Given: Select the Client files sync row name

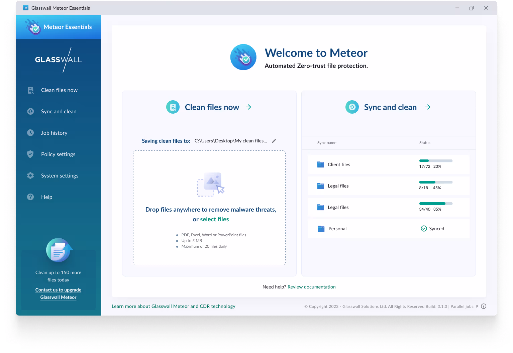Looking at the screenshot, I should (x=339, y=164).
